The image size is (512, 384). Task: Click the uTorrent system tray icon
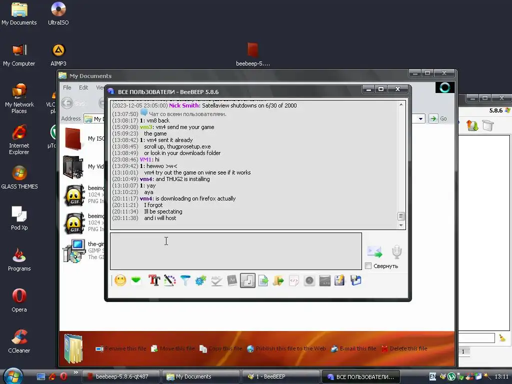pos(451,376)
